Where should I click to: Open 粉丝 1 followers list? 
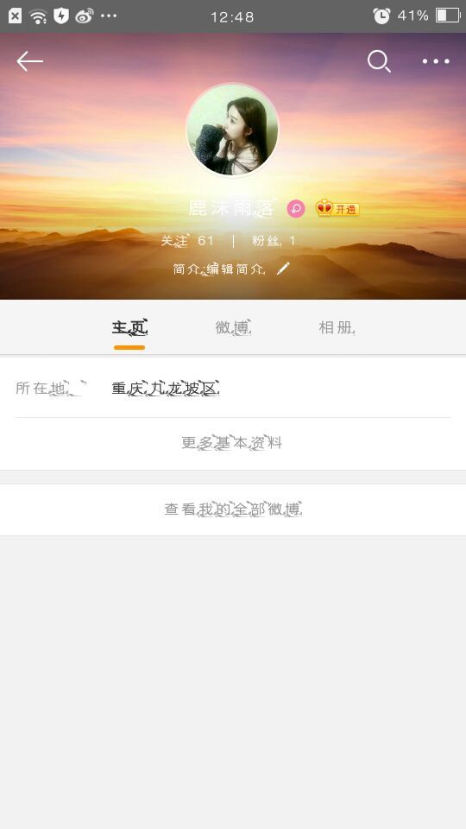(x=274, y=241)
